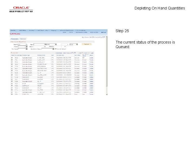The image size is (195, 146).
Task: Tick the checkbox for the Warning status row
Action: click(12, 84)
